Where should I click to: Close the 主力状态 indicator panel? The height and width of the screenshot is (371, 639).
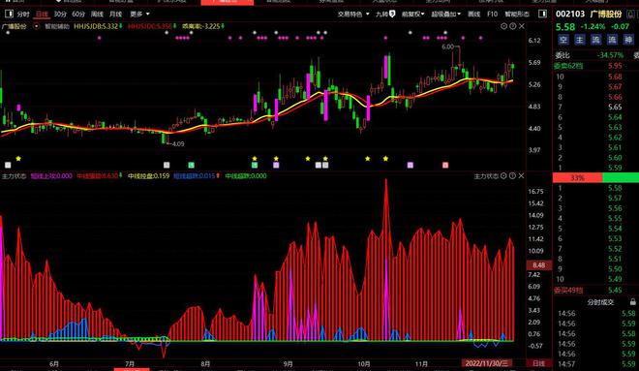(521, 175)
